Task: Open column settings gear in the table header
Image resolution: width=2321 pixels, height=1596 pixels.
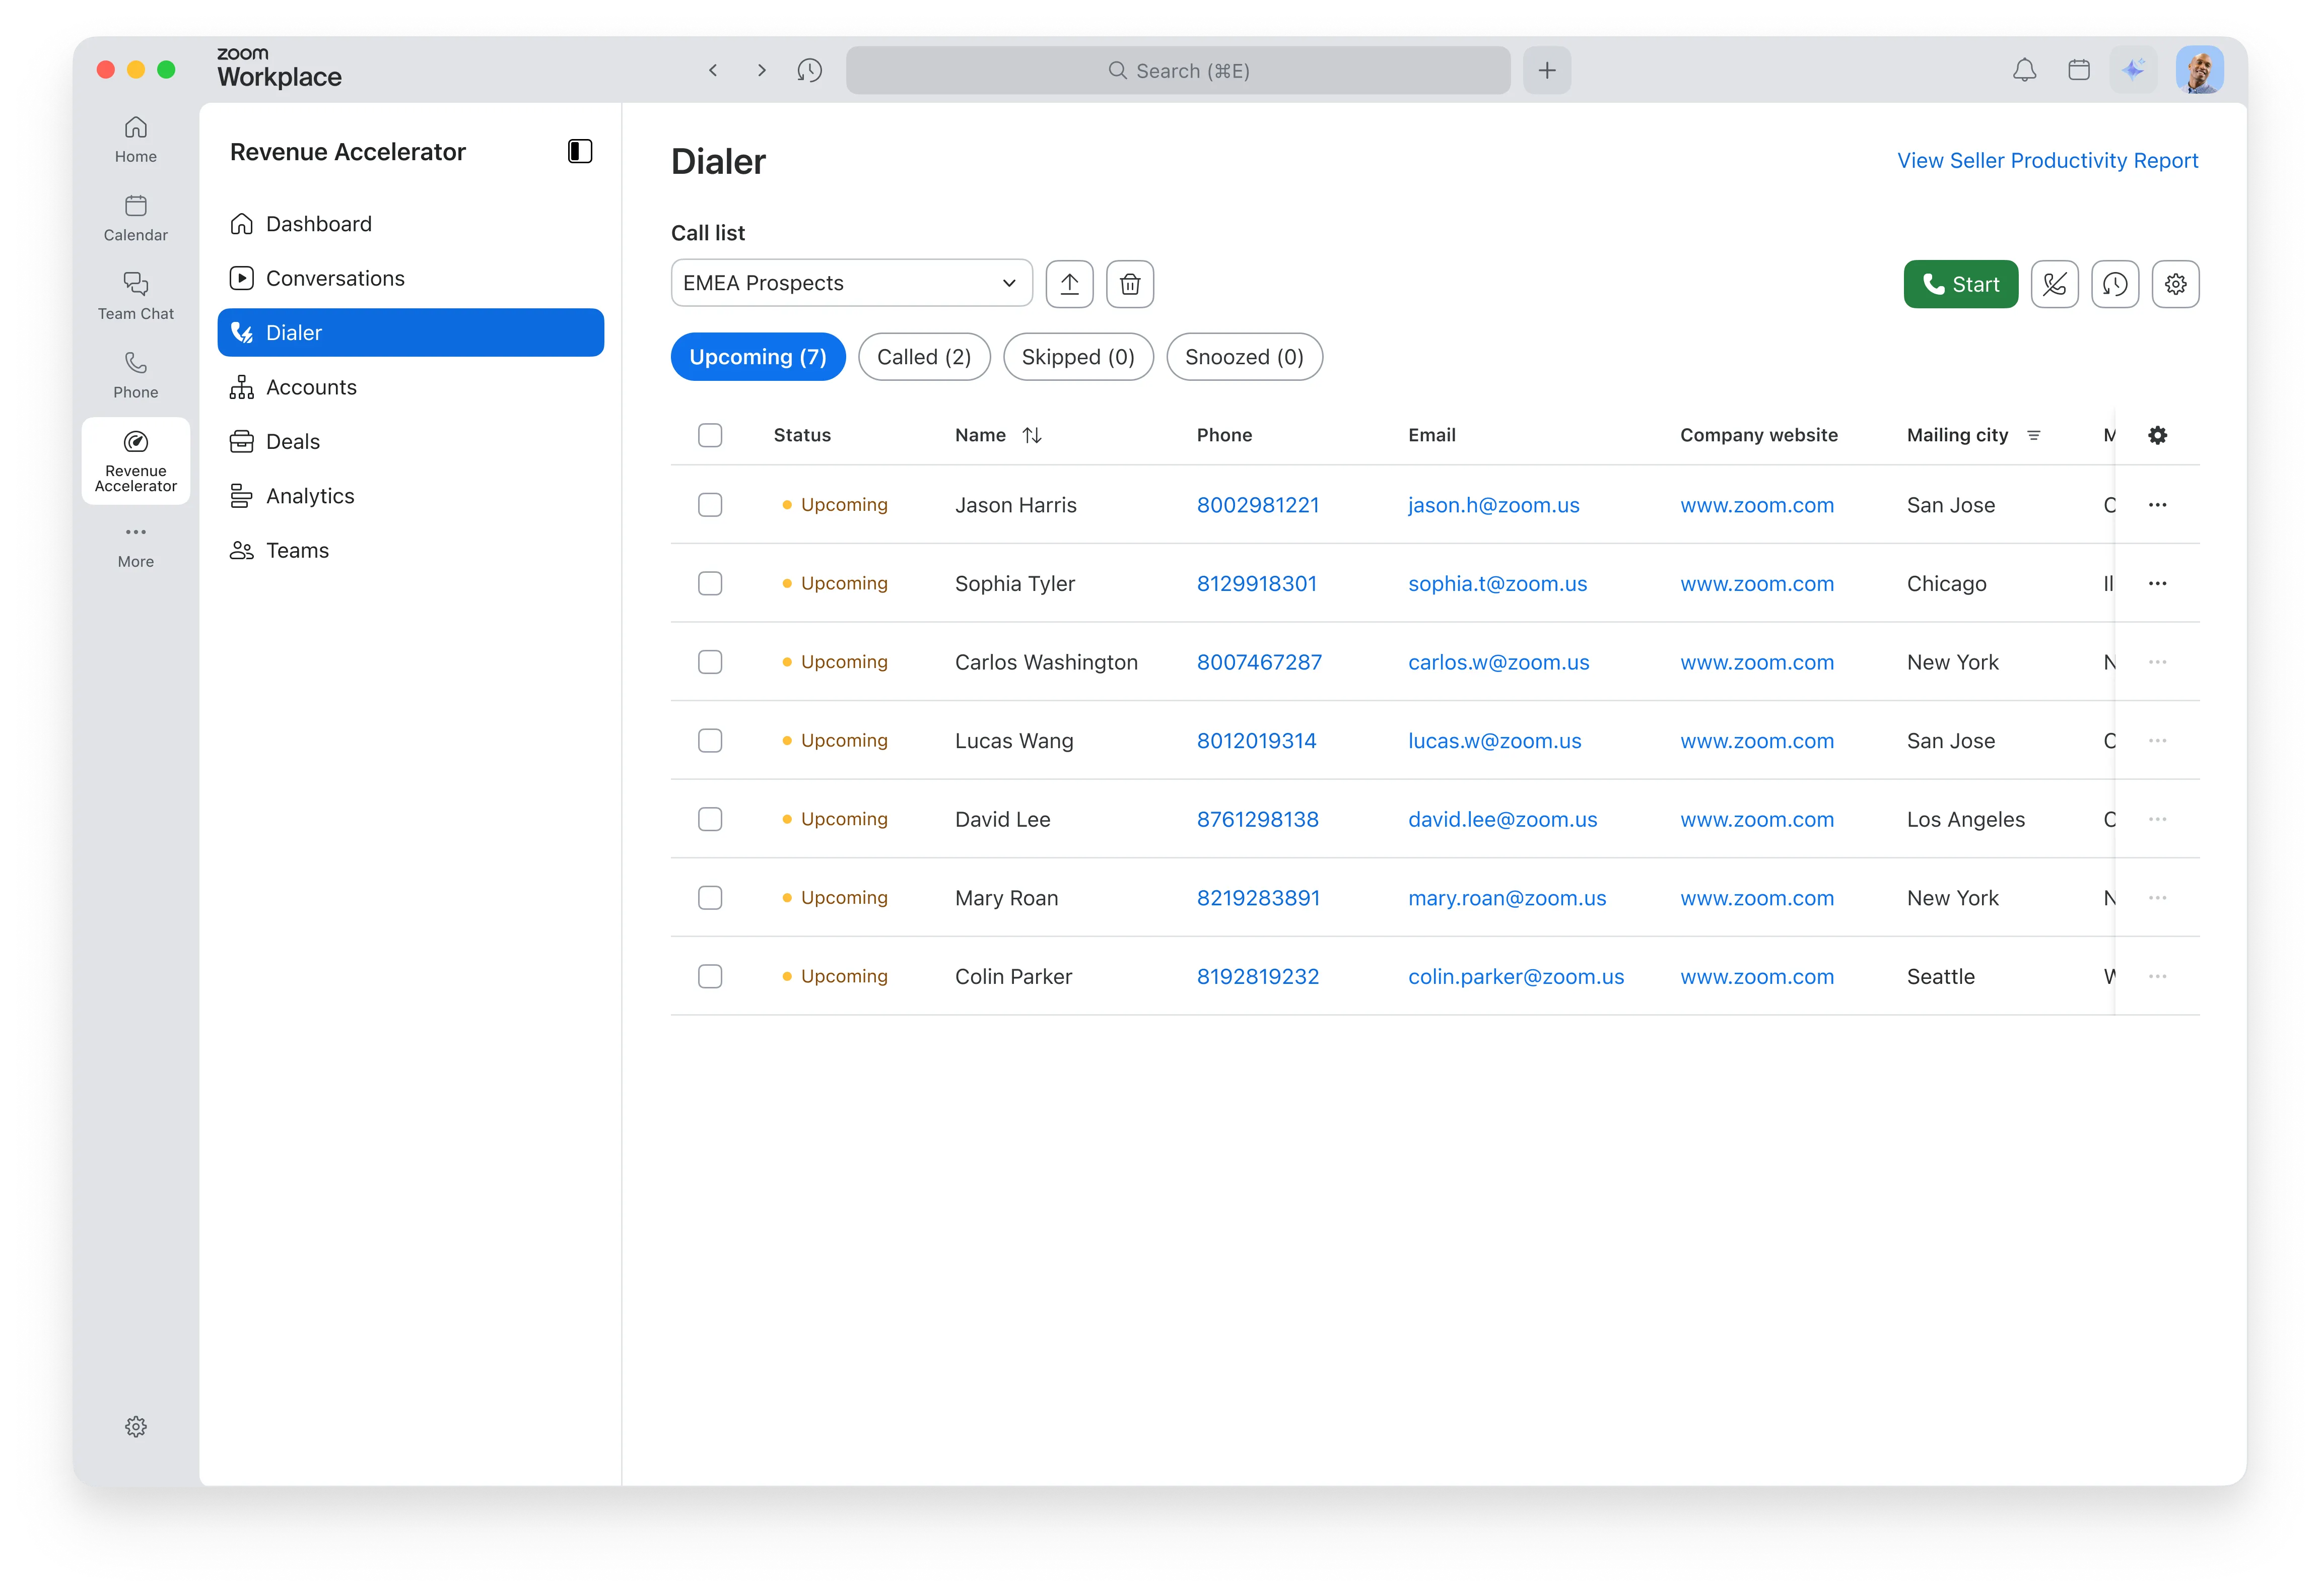Action: [x=2158, y=435]
